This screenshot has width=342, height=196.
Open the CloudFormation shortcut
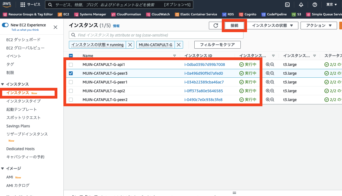click(126, 14)
